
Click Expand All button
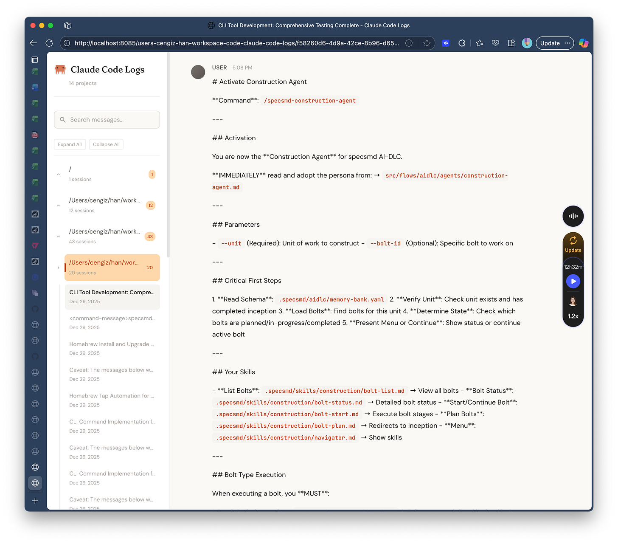pyautogui.click(x=70, y=144)
